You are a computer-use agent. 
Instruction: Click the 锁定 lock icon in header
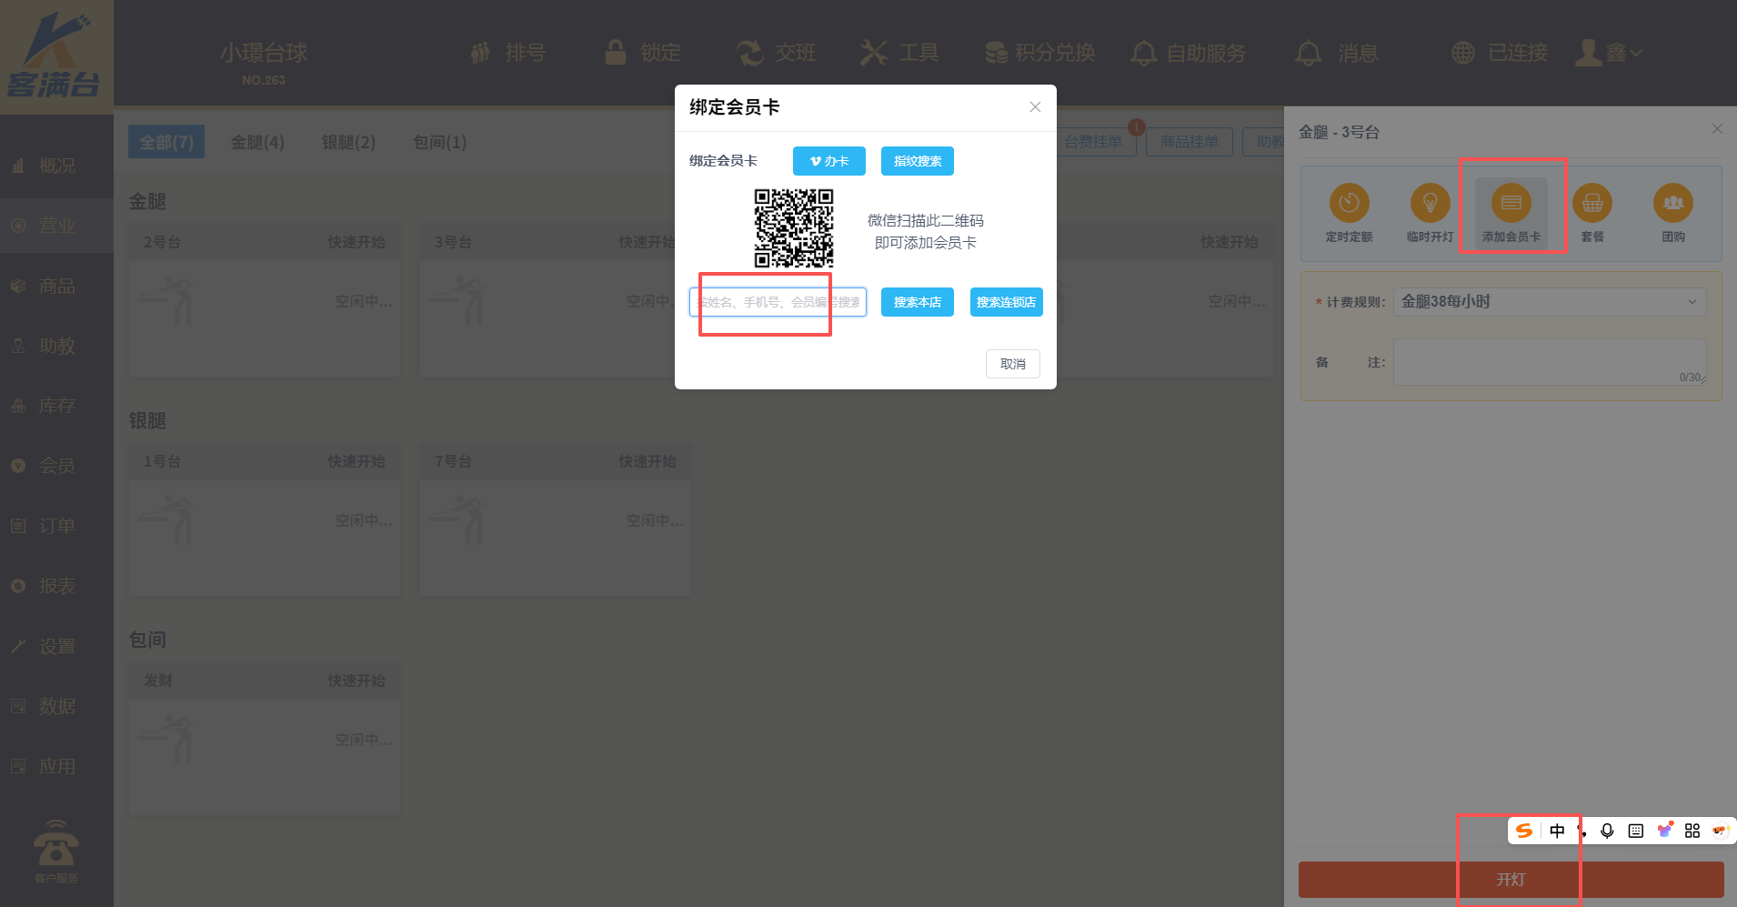[616, 53]
